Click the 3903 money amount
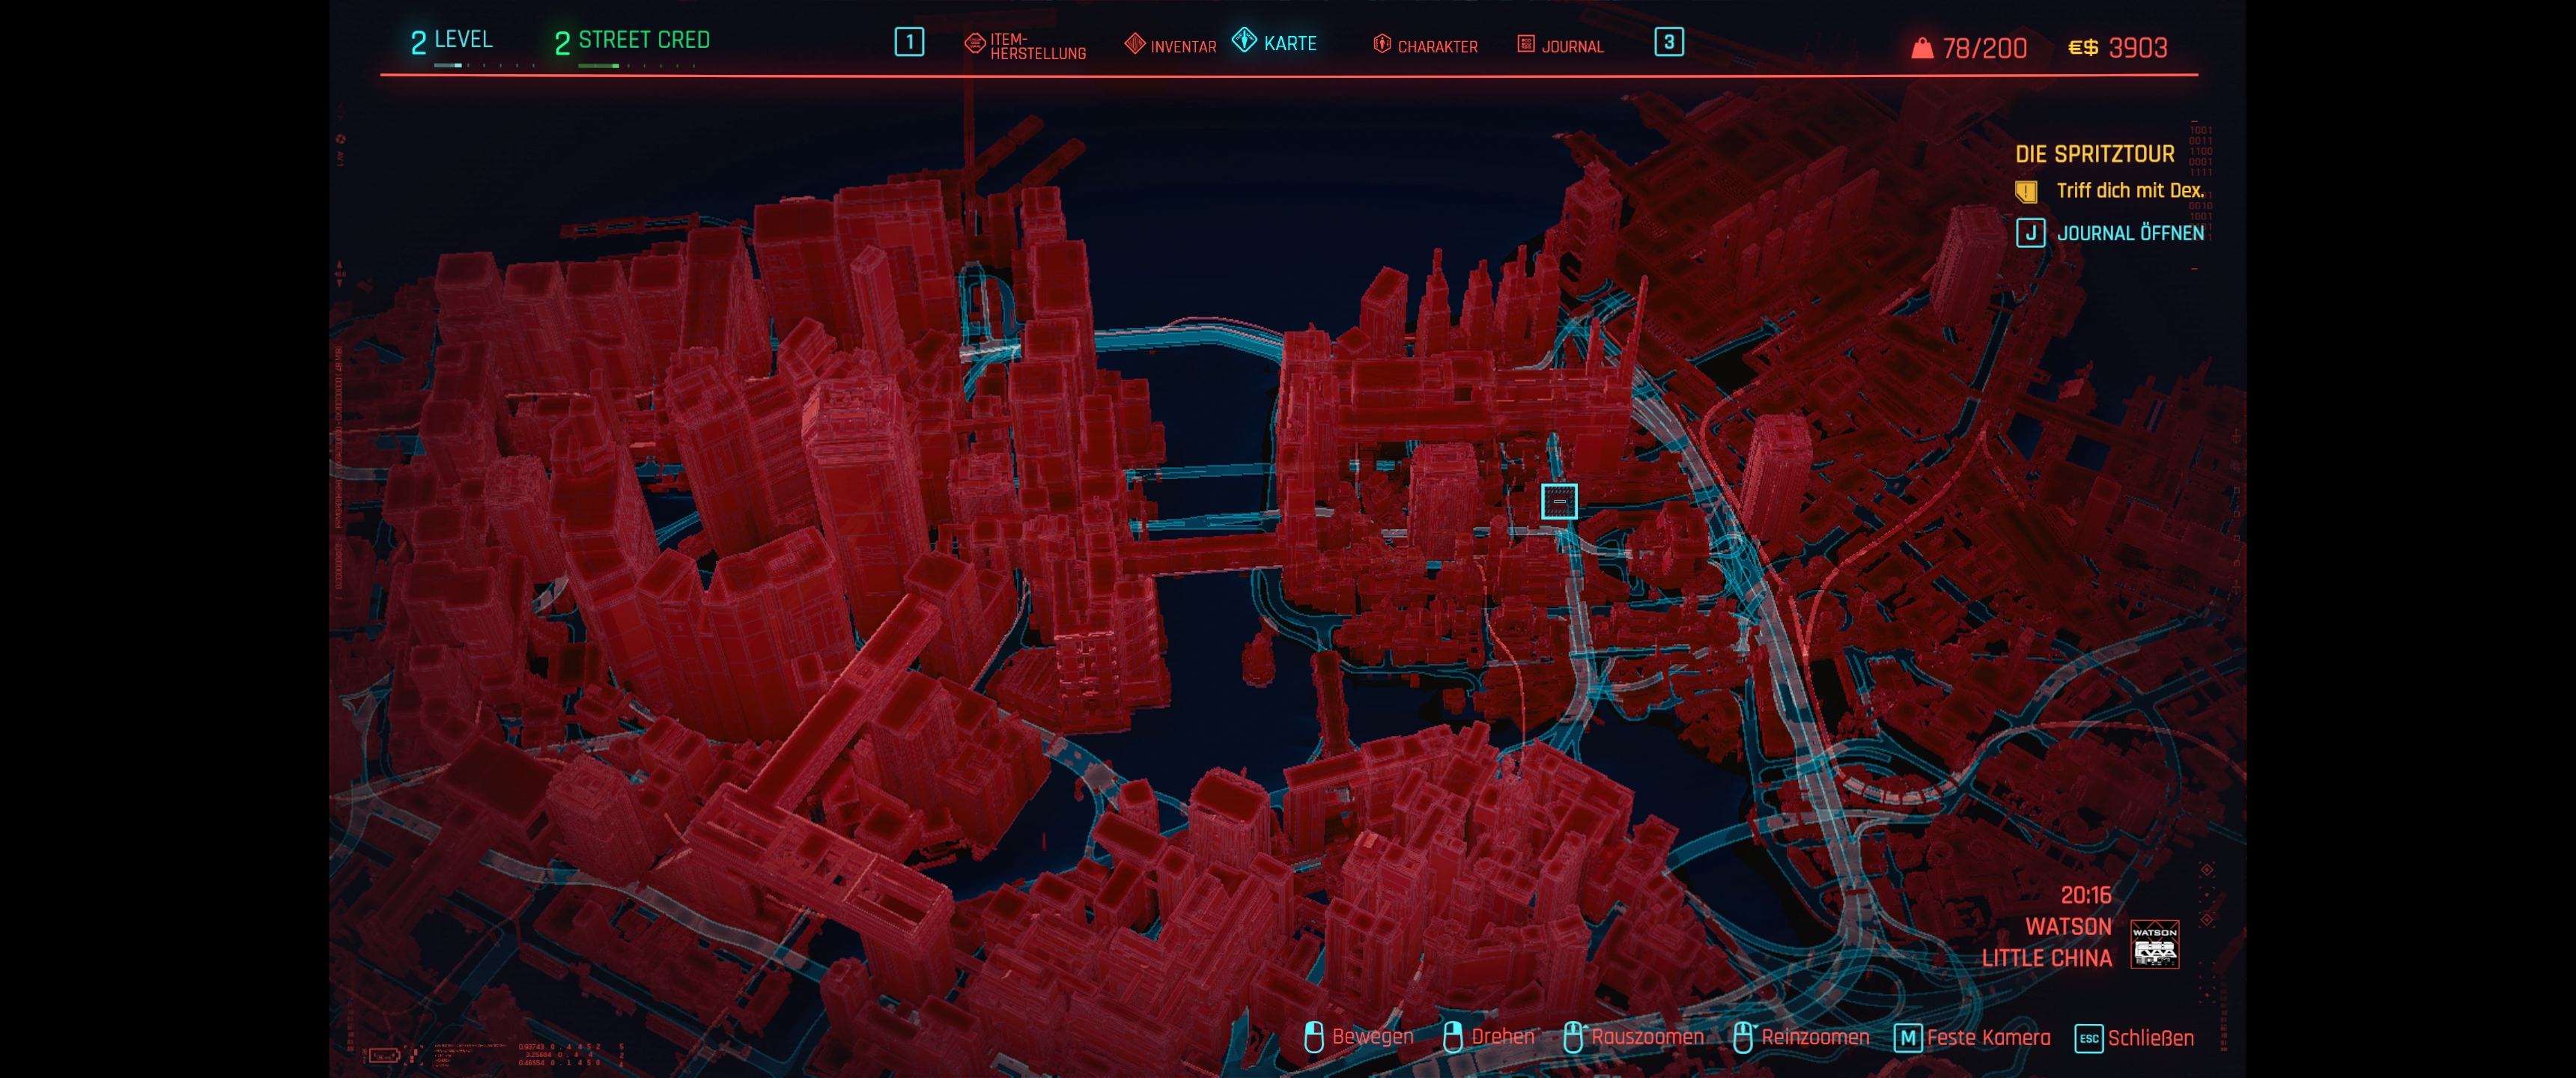 [2137, 48]
